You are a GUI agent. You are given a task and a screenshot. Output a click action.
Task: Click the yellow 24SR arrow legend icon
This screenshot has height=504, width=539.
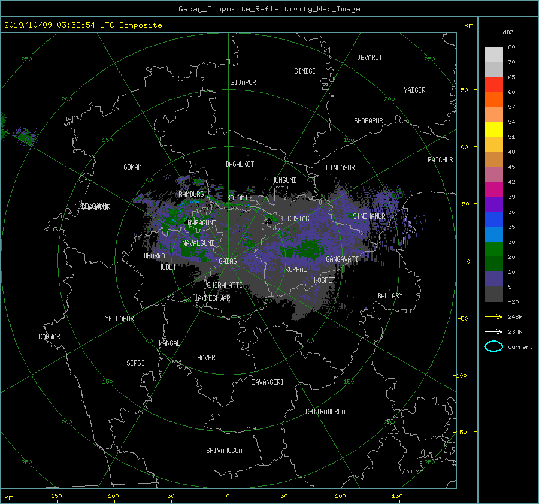(x=493, y=316)
